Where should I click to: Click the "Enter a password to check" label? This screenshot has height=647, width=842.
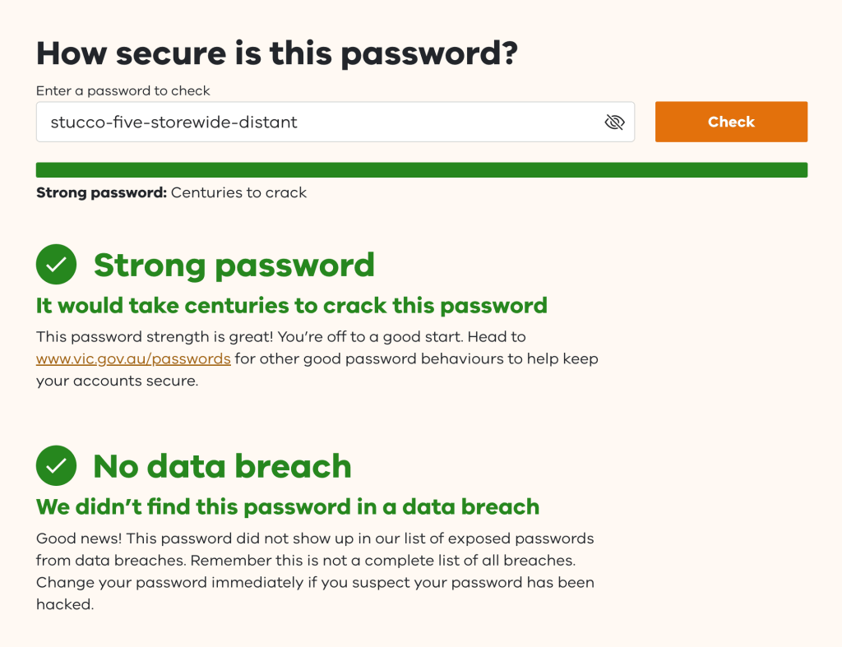tap(123, 91)
